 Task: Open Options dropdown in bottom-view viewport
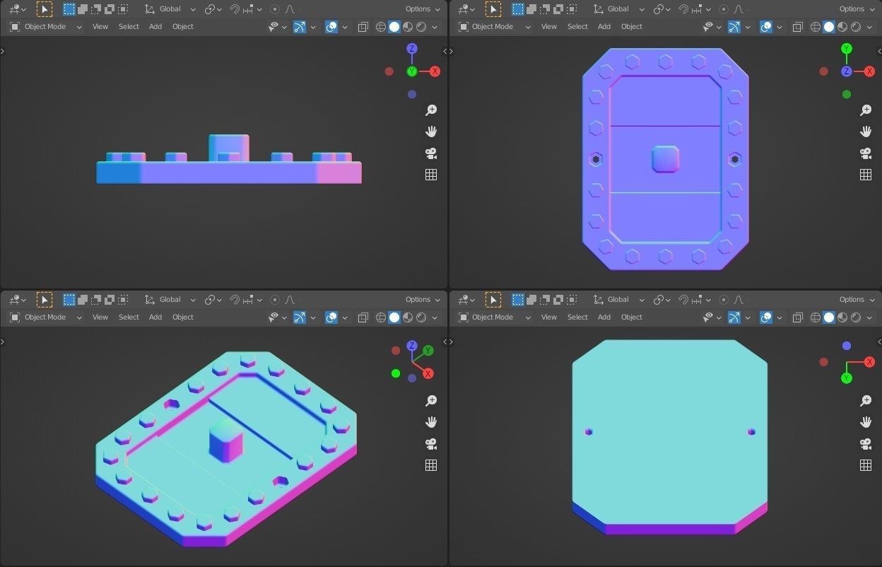(x=857, y=300)
